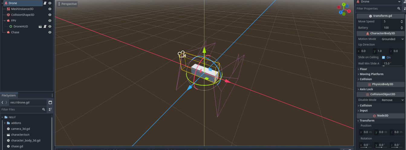Open script attached to Drone node

click(45, 3)
